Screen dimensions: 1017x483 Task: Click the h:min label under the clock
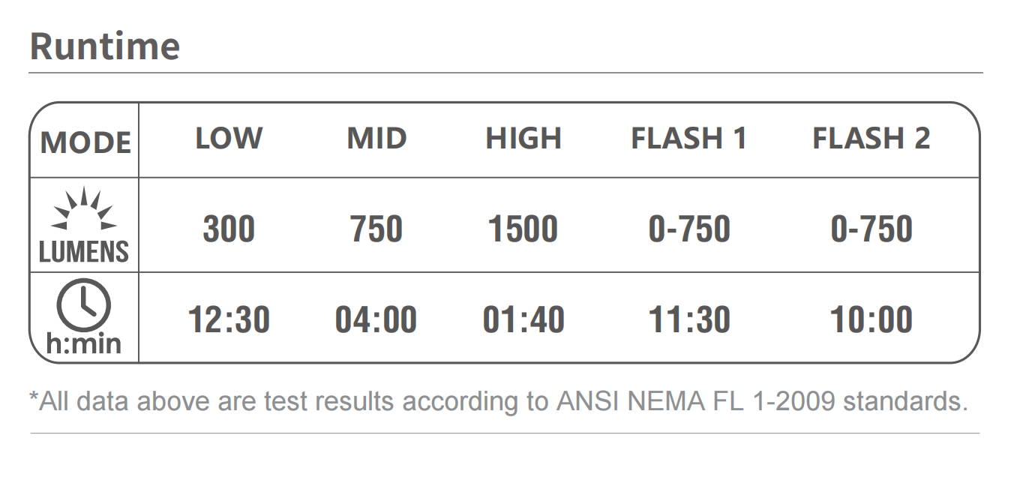[83, 343]
